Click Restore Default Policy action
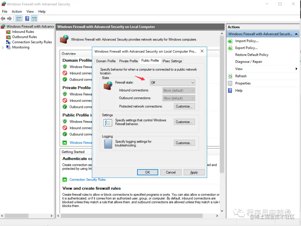301x226 pixels. 252,55
